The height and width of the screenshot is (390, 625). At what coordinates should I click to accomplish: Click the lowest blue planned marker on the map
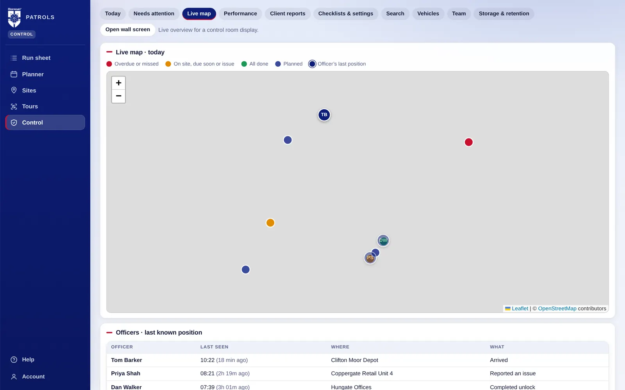click(x=246, y=269)
